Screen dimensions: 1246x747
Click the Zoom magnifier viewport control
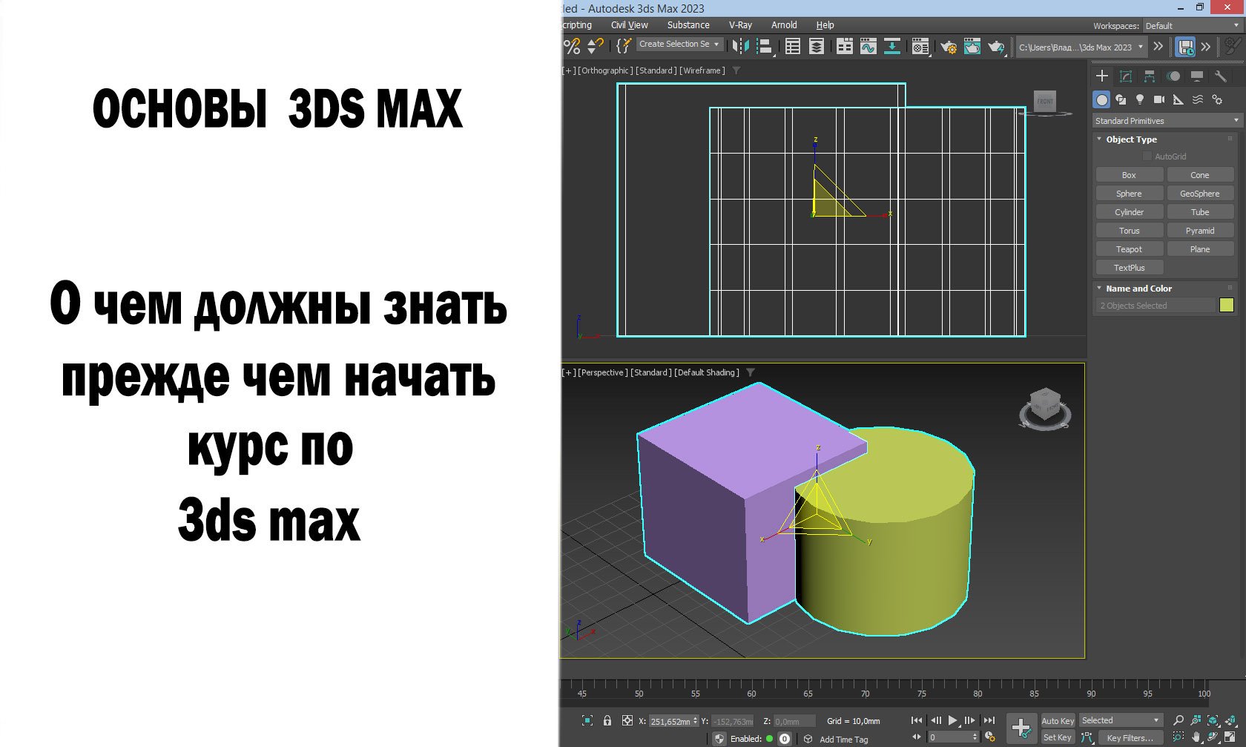(x=1178, y=720)
